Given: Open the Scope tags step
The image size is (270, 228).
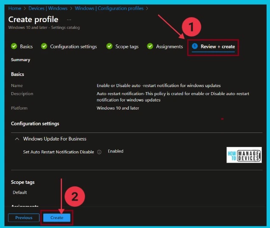Looking at the screenshot, I should click(x=122, y=46).
